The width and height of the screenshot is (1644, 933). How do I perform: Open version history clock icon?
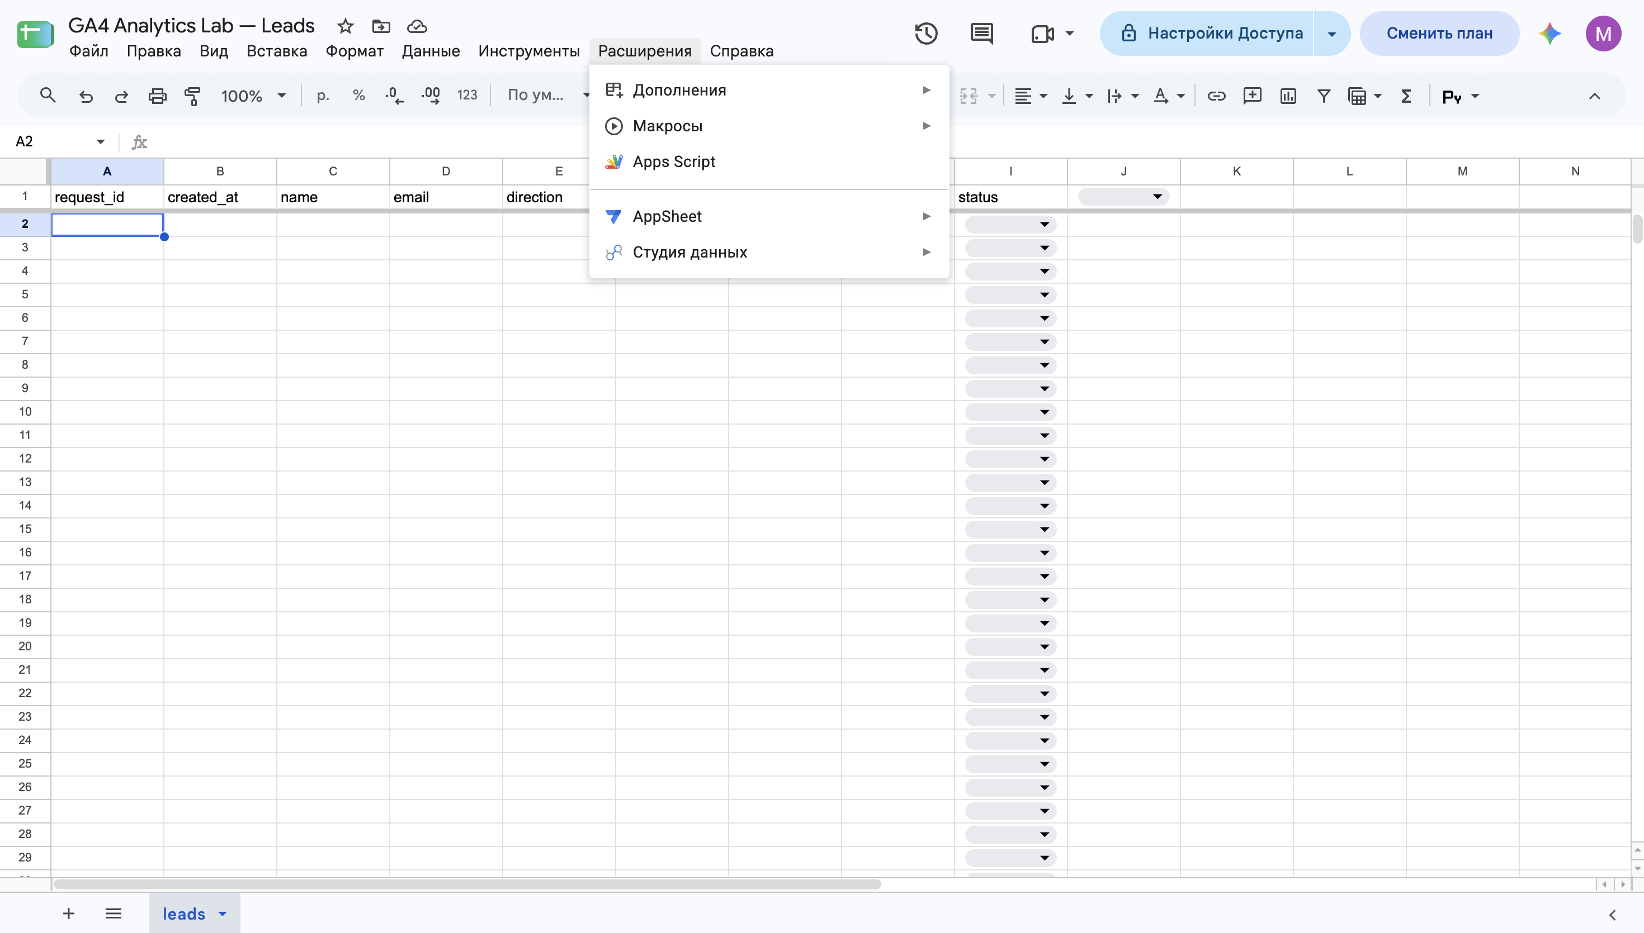(x=926, y=34)
